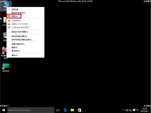The width and height of the screenshot is (151, 113).
Task: Click 打开(O) in the context menu
Action: 15,9
